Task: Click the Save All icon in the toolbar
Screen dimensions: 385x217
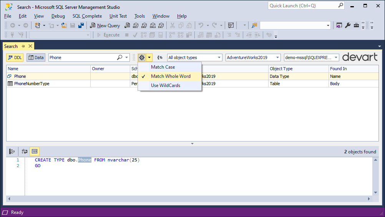Action: coord(81,25)
